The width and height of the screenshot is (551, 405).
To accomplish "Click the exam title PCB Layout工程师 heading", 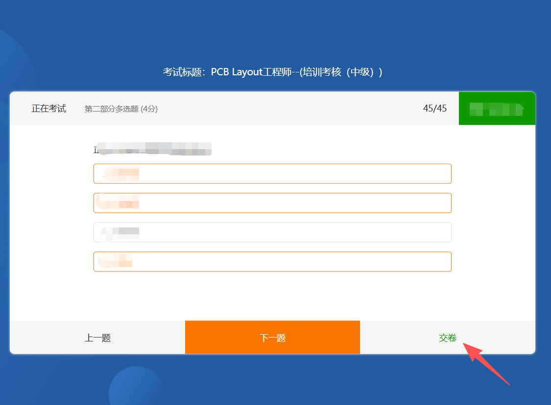I will tap(272, 72).
